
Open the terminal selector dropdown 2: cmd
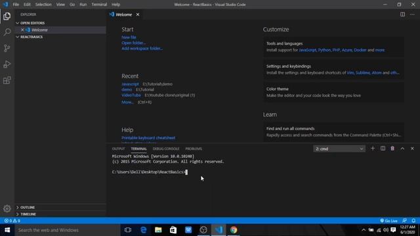point(339,149)
